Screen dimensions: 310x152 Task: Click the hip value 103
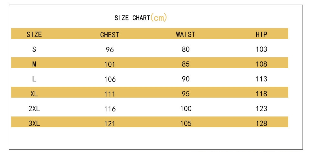click(x=261, y=49)
